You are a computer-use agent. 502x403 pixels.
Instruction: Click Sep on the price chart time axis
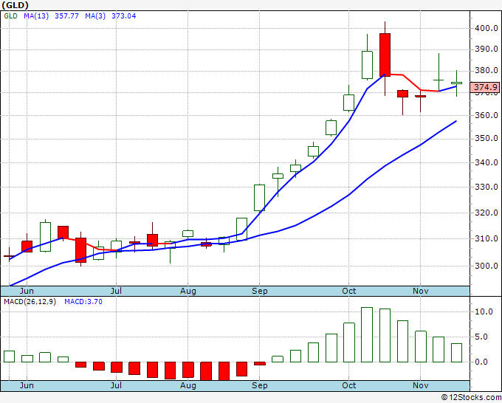coord(259,291)
